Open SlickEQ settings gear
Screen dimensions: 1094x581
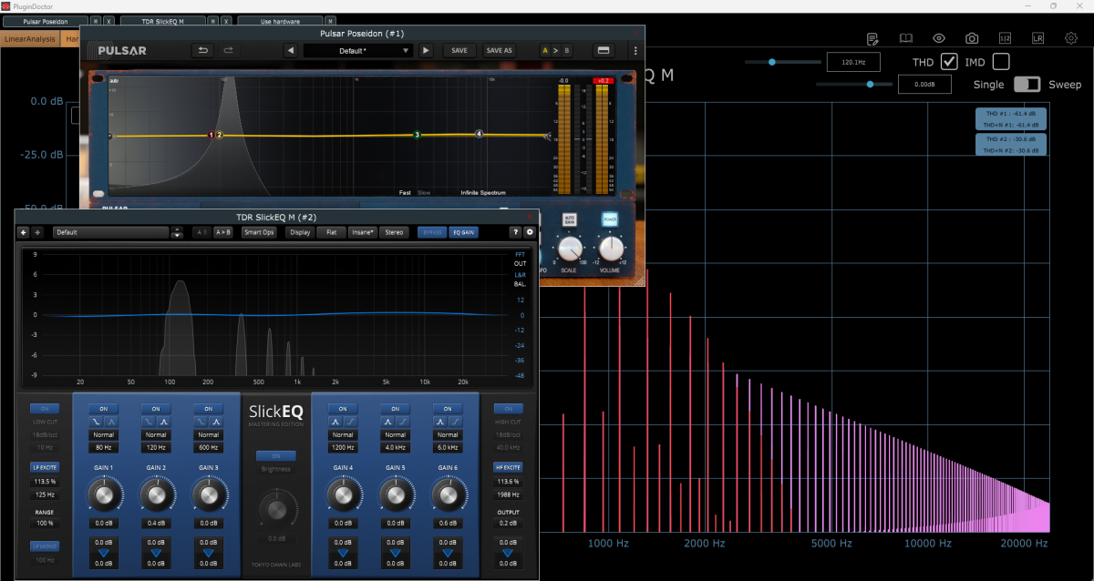pyautogui.click(x=530, y=232)
